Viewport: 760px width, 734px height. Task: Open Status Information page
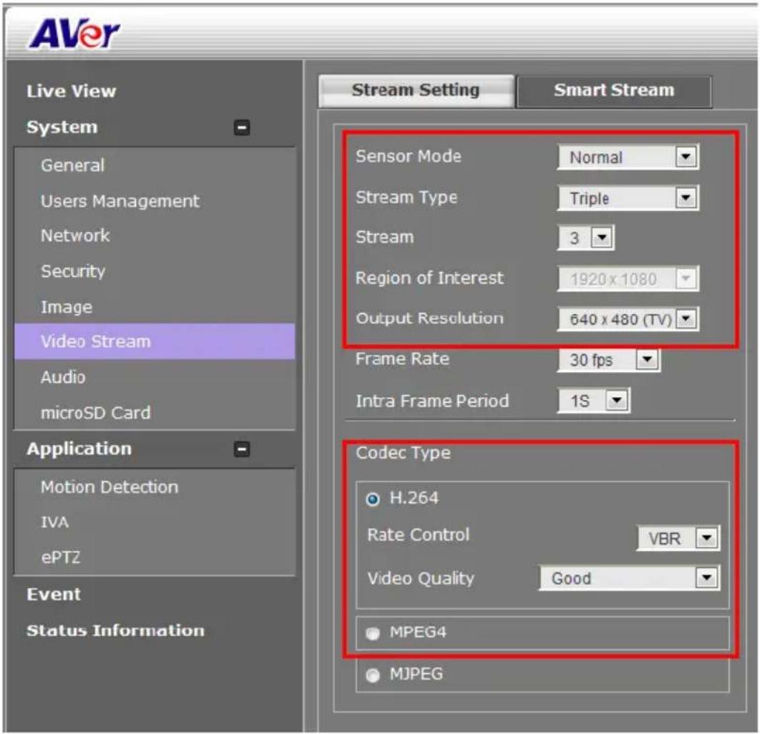115,630
